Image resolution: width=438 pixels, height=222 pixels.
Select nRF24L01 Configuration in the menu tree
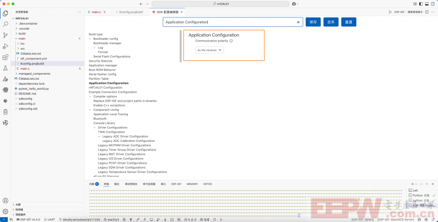(105, 88)
